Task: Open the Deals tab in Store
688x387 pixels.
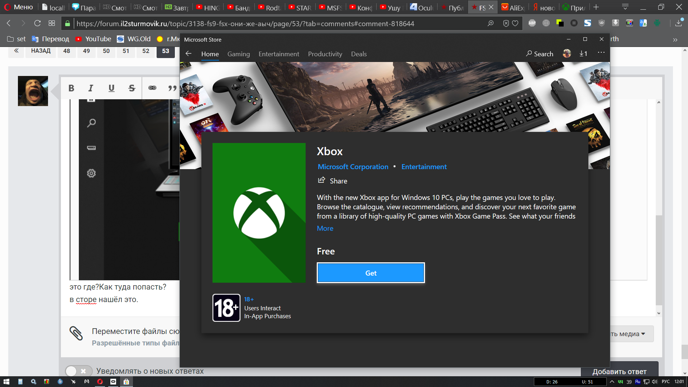Action: coord(359,54)
